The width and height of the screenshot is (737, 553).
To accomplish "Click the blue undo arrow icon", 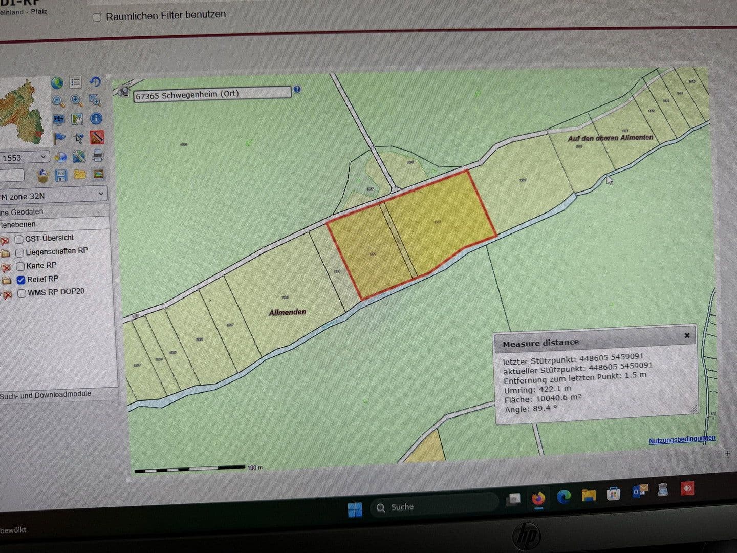I will pos(95,81).
